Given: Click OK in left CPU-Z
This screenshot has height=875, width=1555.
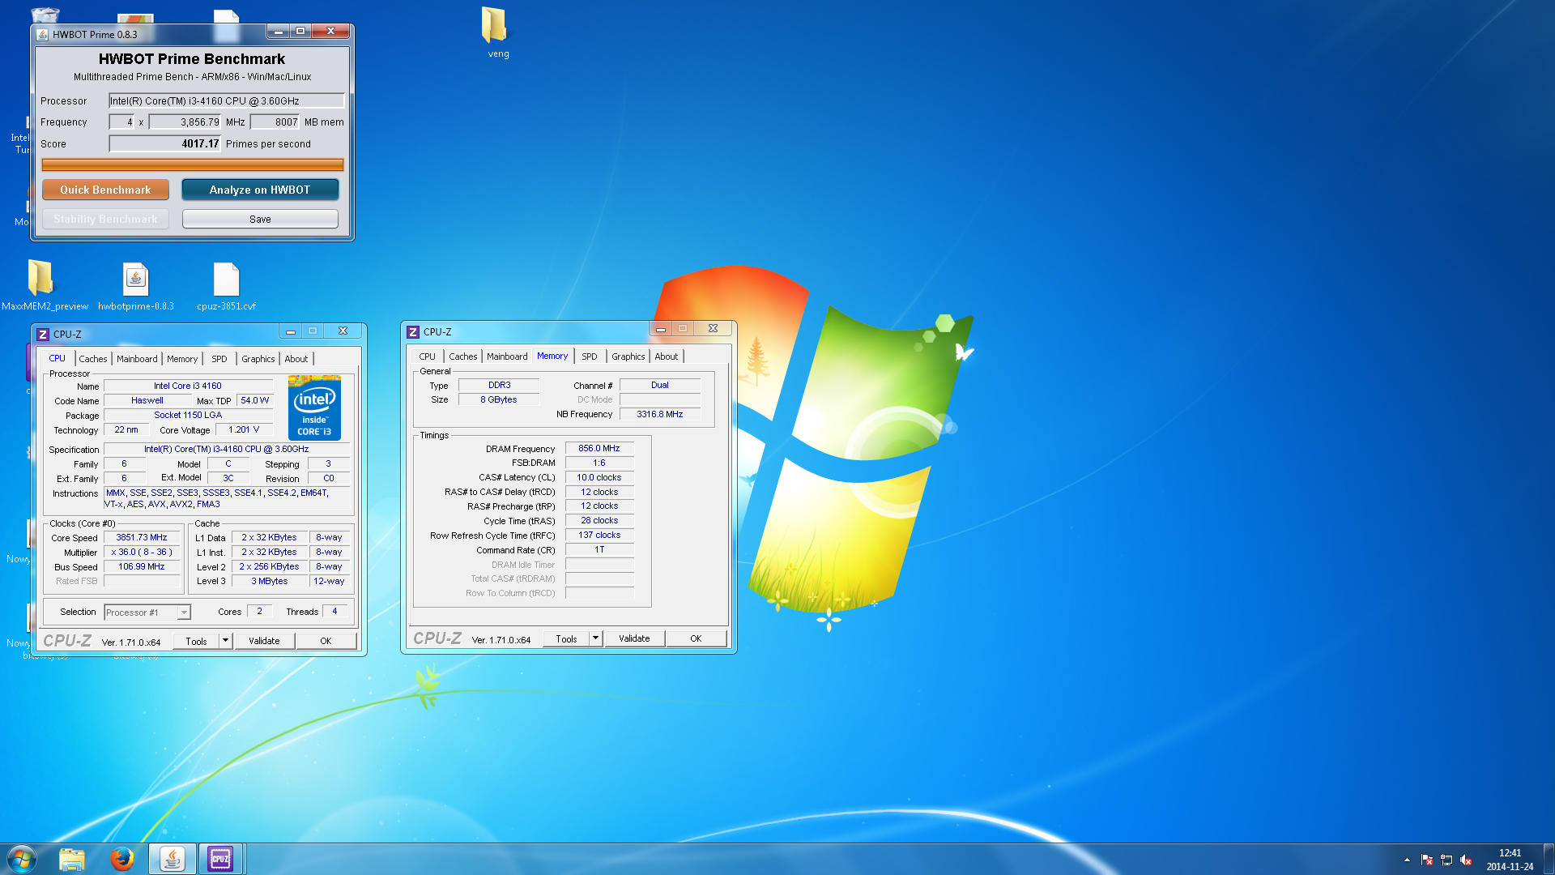Looking at the screenshot, I should coord(326,641).
